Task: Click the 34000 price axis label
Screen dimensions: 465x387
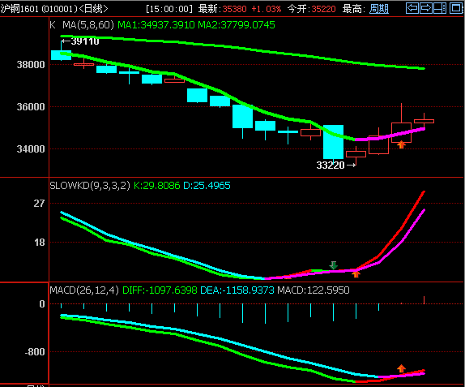Action: point(31,149)
